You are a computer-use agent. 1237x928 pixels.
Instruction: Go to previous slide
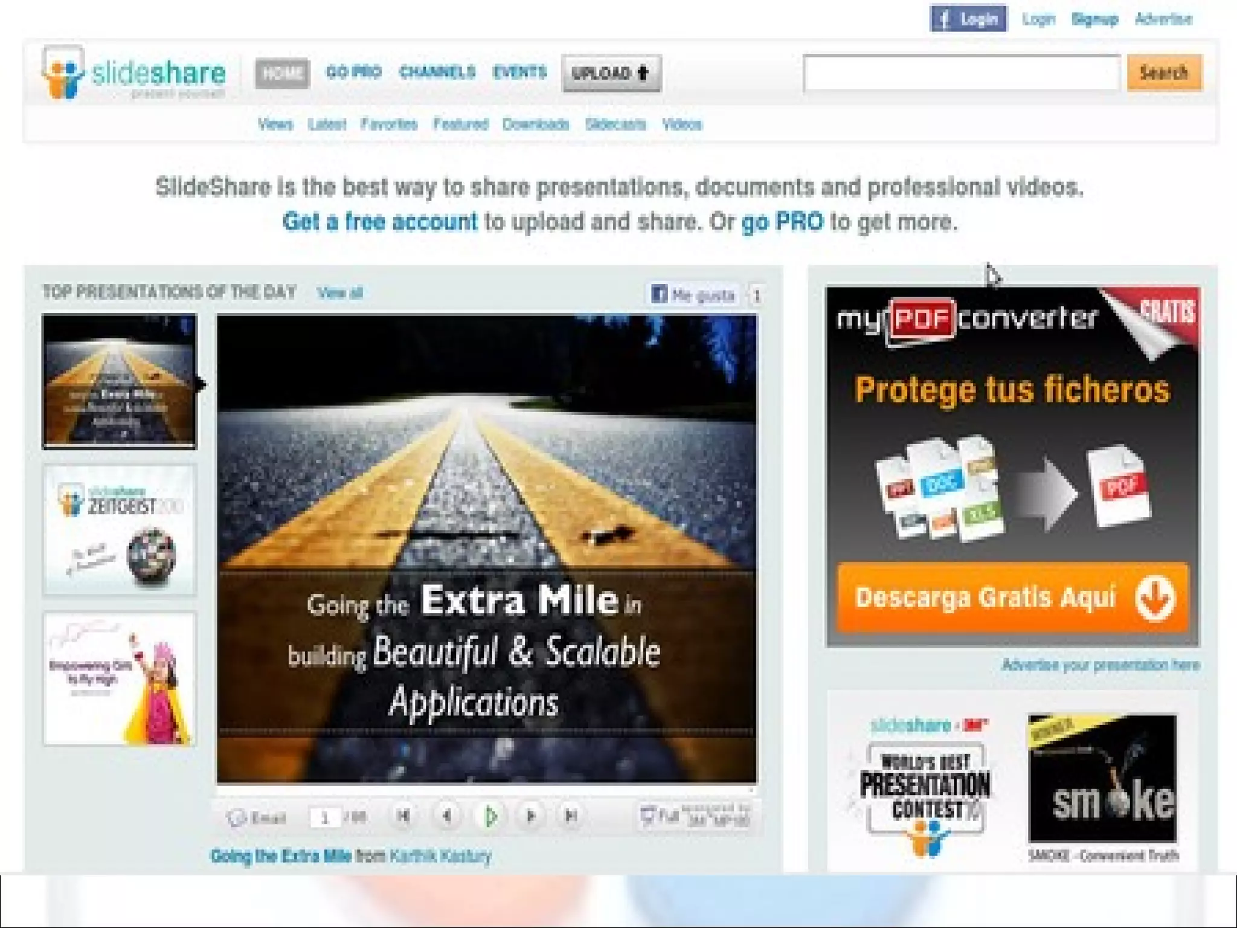tap(447, 816)
